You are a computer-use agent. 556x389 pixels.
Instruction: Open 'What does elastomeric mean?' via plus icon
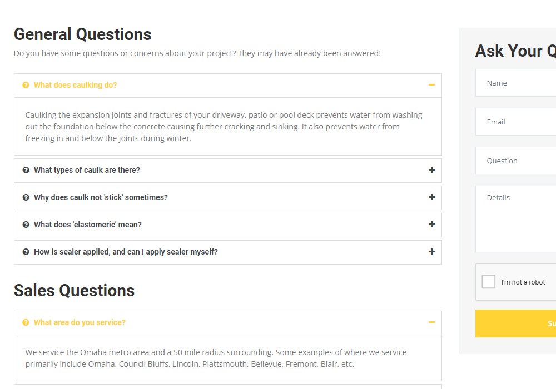pos(431,225)
